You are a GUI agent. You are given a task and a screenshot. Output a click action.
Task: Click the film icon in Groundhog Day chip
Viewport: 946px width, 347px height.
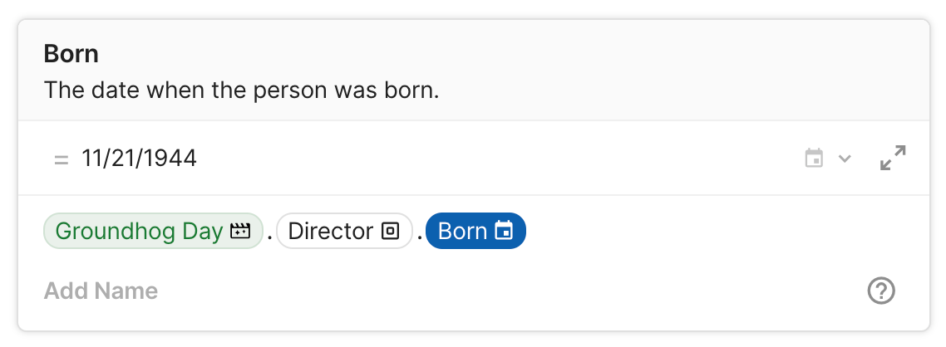pos(241,232)
